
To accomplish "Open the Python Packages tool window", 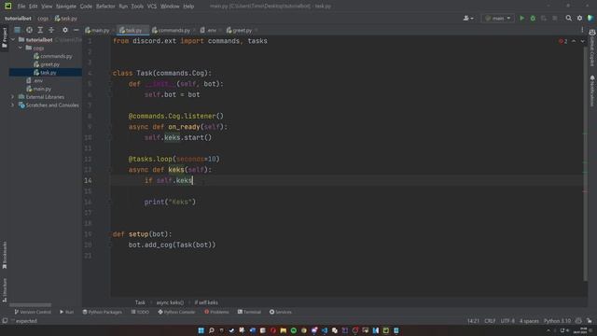I will [102, 312].
